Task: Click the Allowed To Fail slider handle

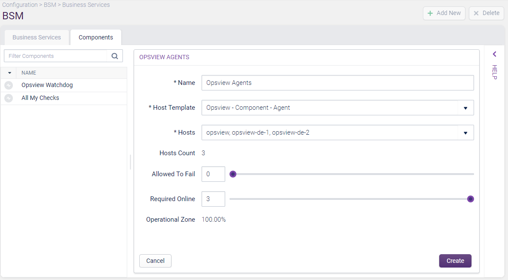Action: (233, 174)
